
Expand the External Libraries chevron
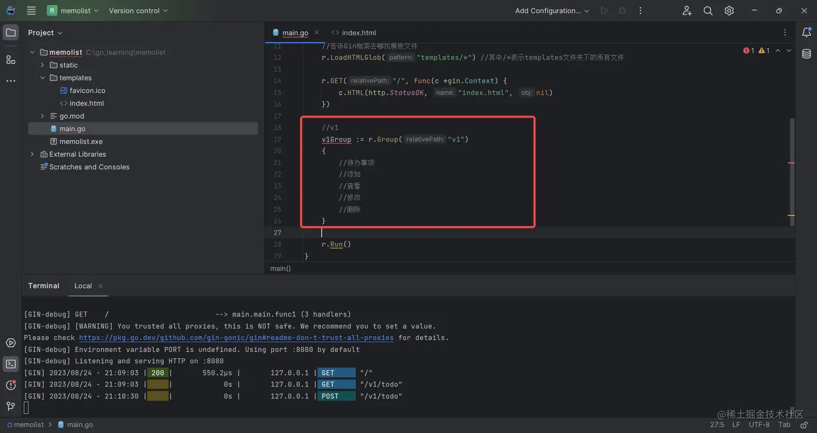[x=32, y=154]
